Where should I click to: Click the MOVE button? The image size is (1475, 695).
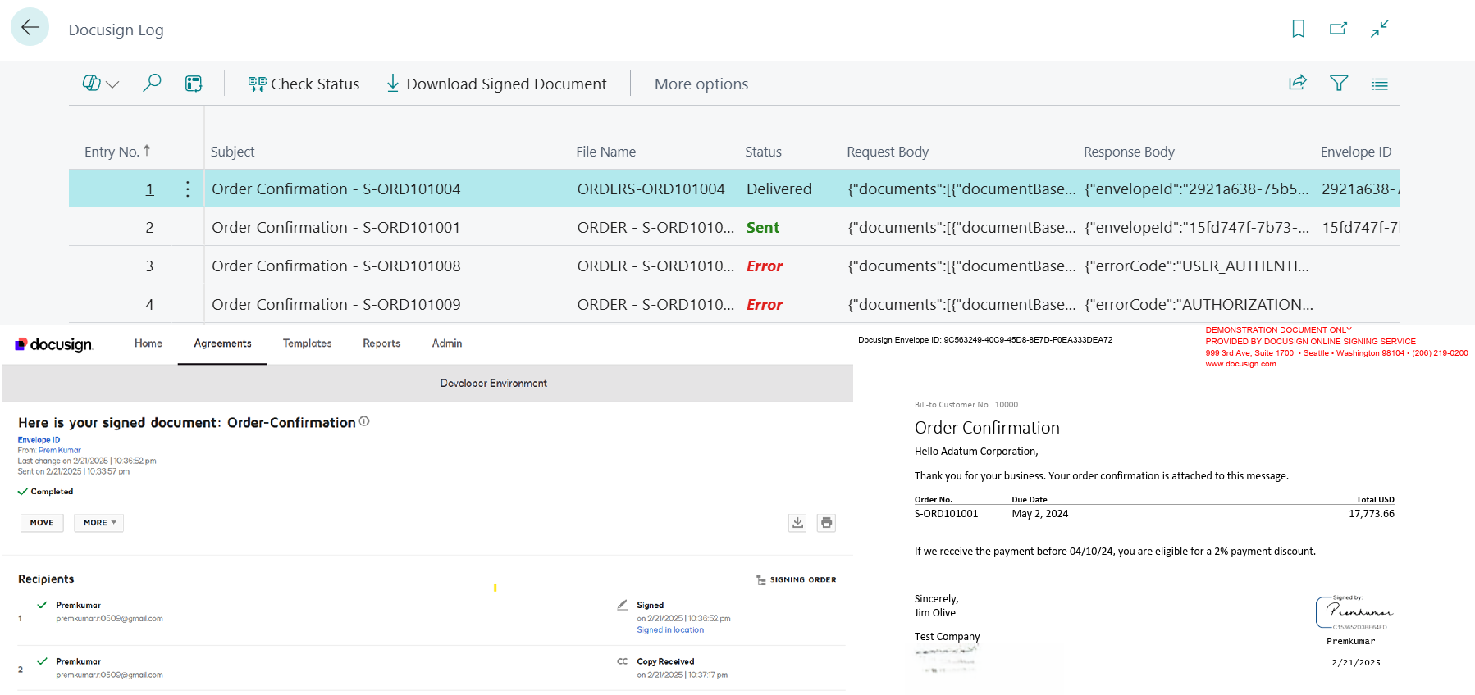tap(42, 523)
